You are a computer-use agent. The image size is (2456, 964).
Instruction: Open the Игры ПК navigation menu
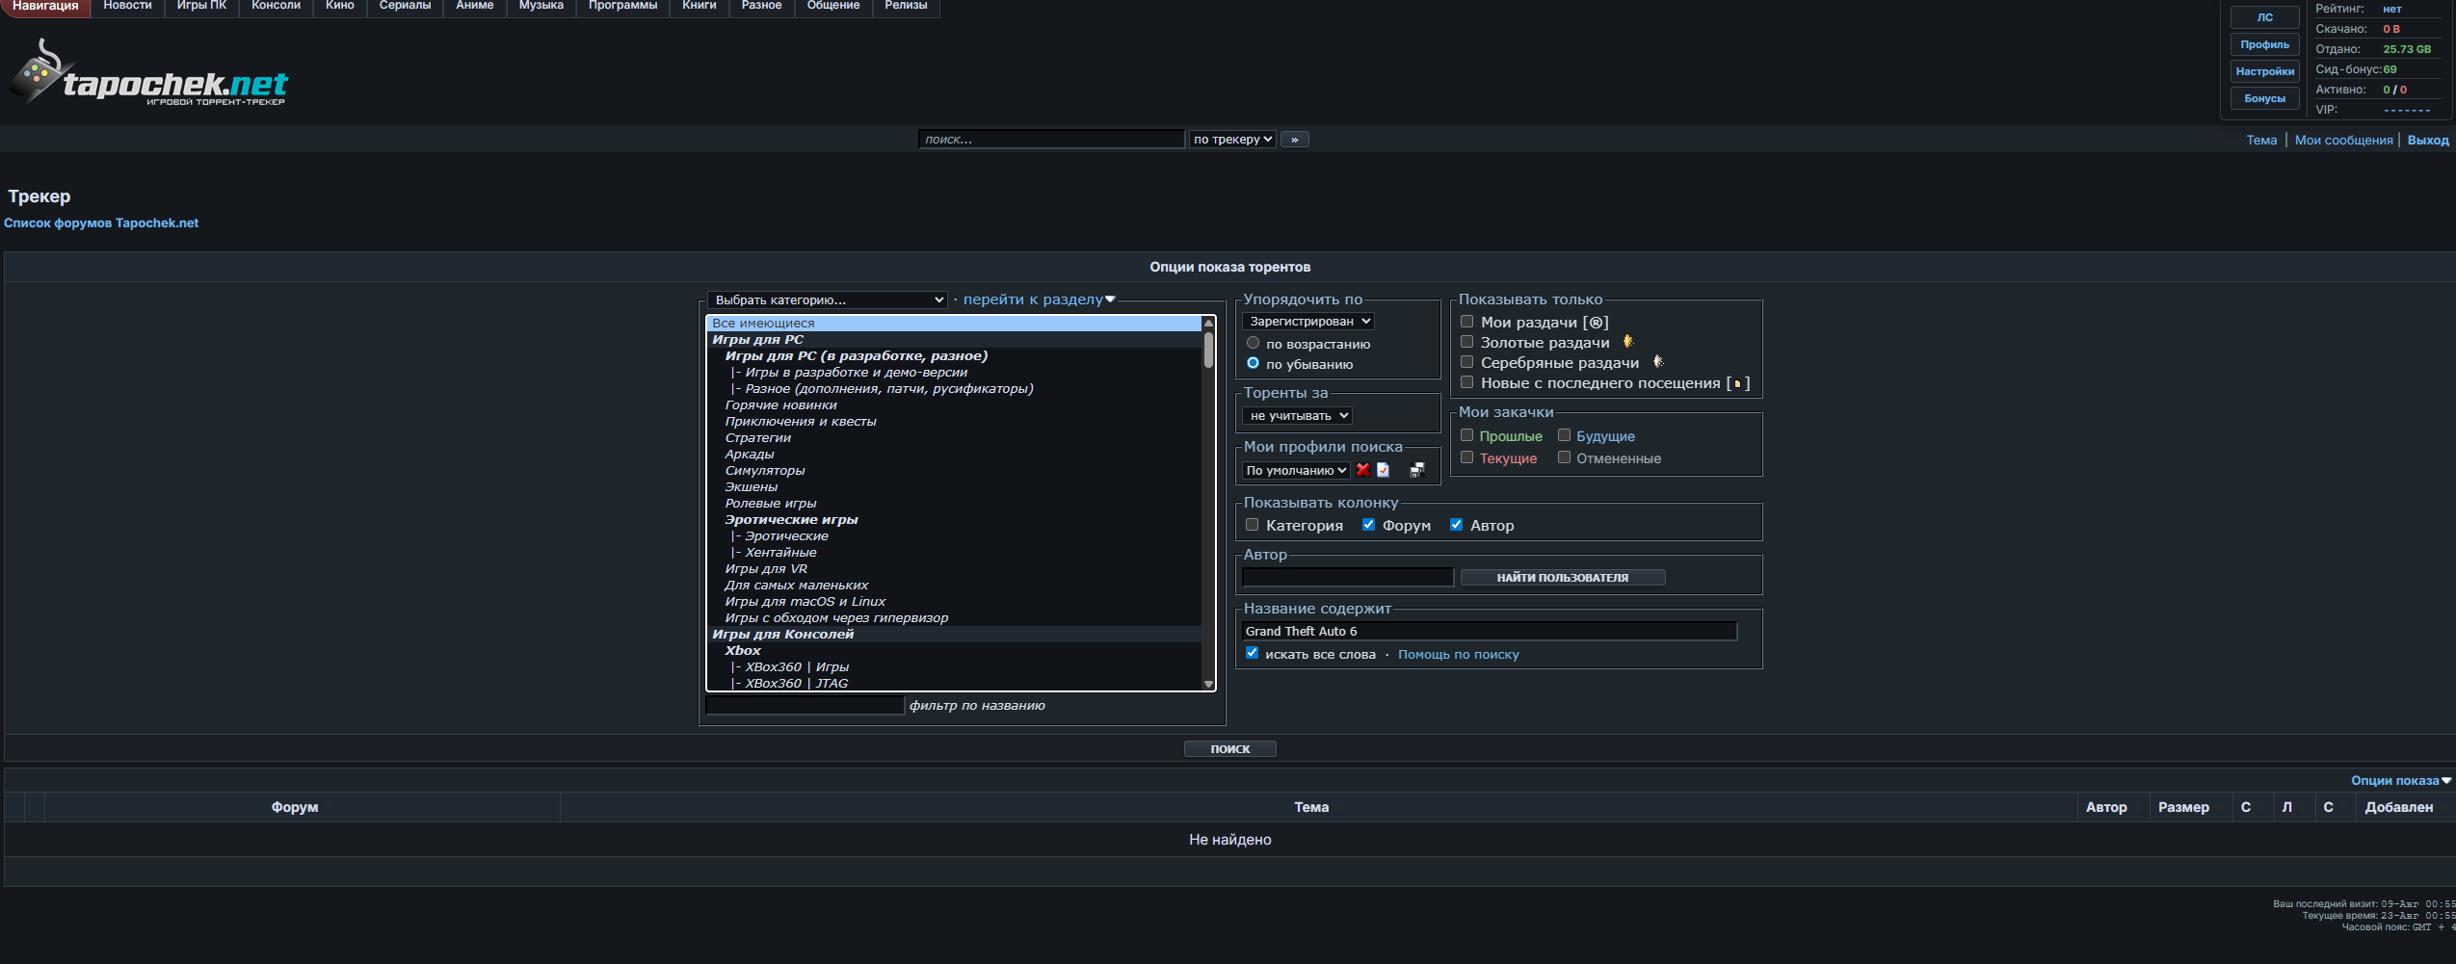[201, 7]
